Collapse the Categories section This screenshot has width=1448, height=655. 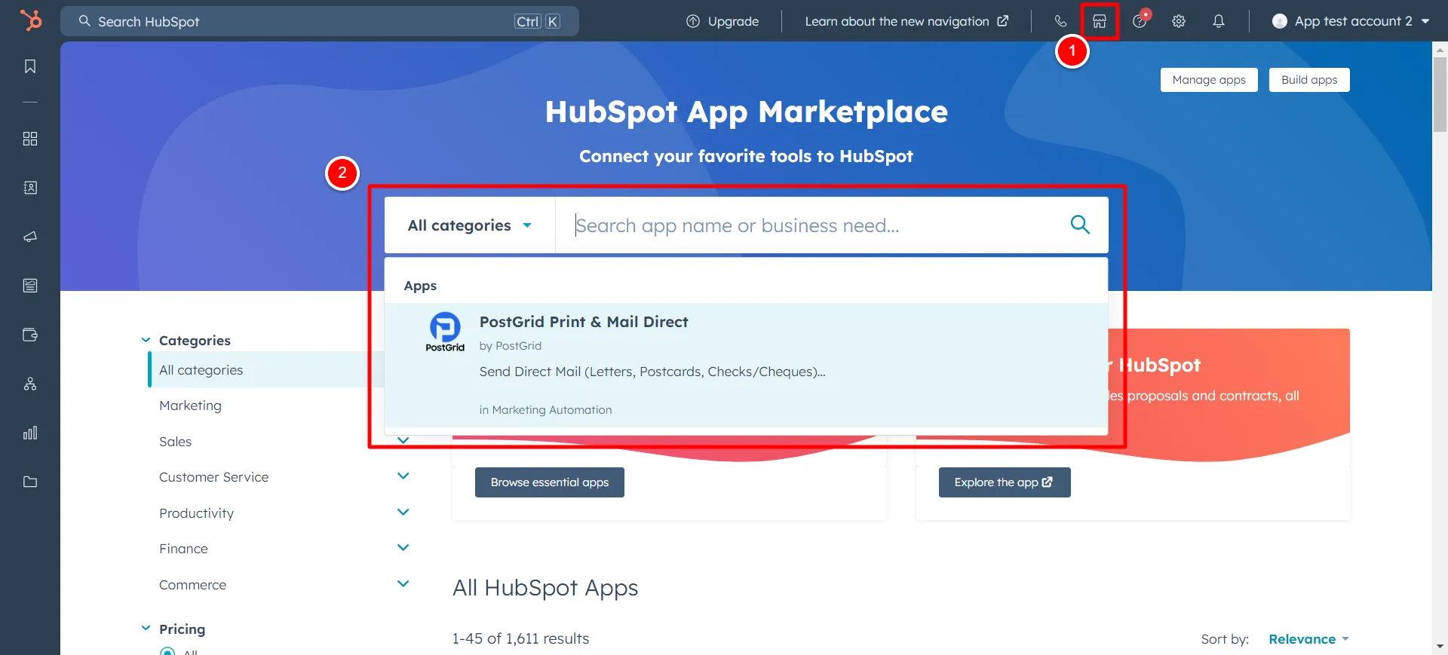click(146, 340)
